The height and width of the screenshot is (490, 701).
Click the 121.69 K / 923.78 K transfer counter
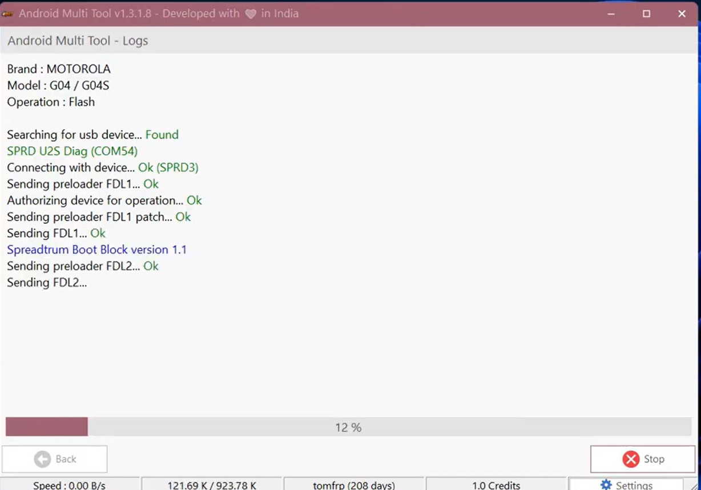[x=212, y=485]
